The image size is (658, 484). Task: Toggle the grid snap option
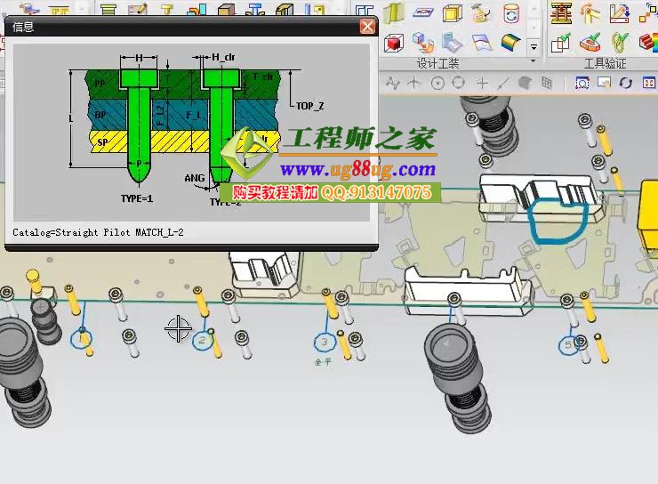point(547,83)
